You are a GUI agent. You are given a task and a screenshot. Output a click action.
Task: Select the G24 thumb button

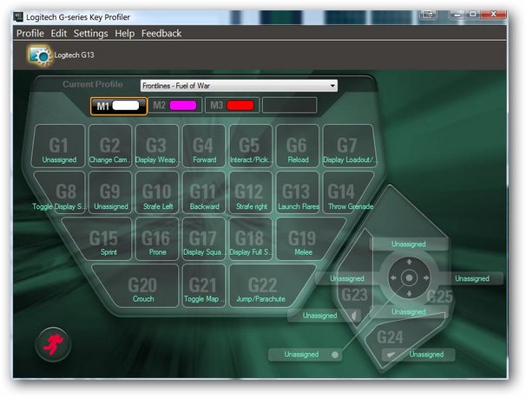click(390, 337)
